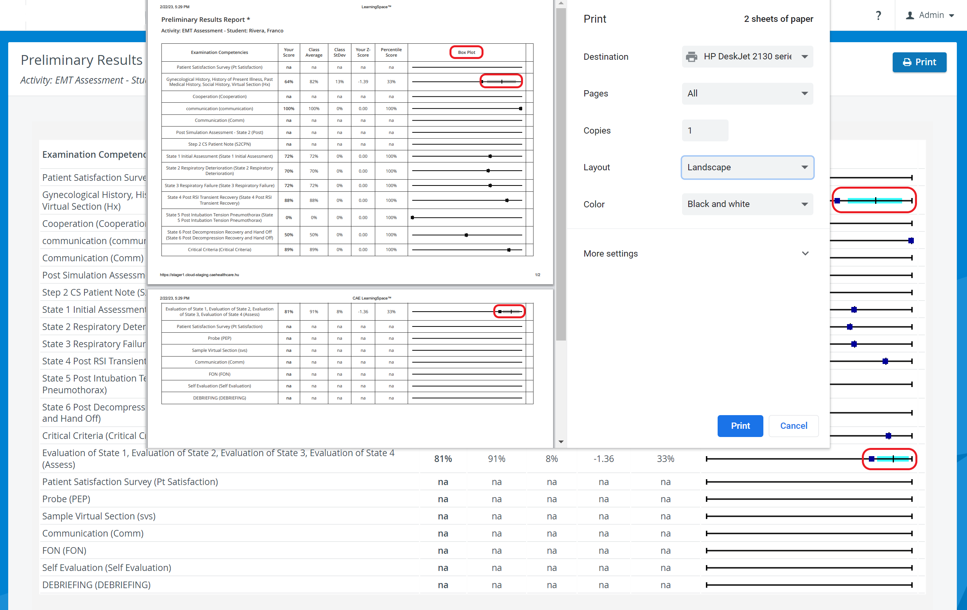Click the blue Print button on the page
Image resolution: width=967 pixels, height=610 pixels.
tap(919, 62)
